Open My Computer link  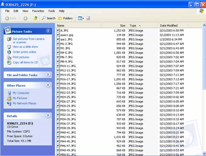21,93
